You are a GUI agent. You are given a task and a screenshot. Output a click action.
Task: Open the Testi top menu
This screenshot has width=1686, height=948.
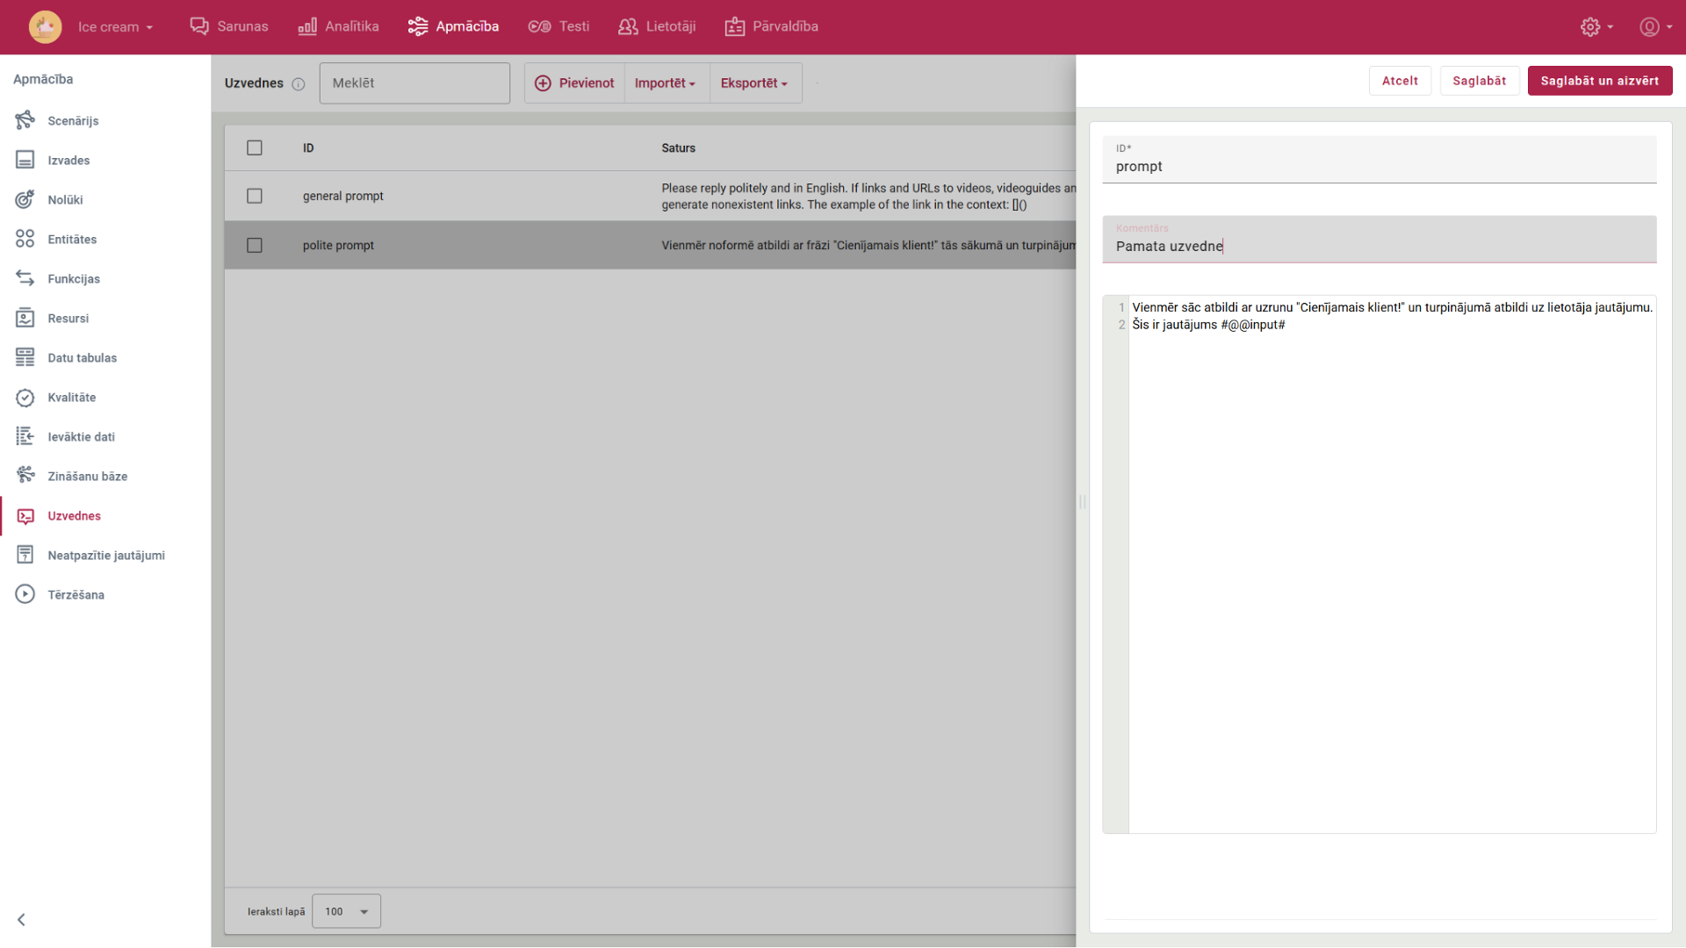pos(559,26)
